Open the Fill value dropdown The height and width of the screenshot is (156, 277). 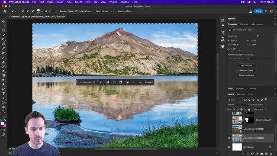tap(265, 110)
